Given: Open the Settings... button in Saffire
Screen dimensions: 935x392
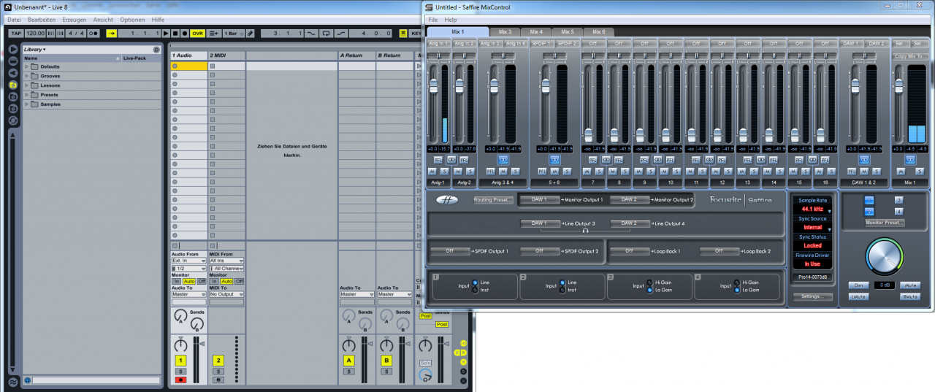Looking at the screenshot, I should [812, 296].
